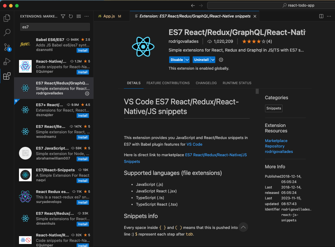Install ES7 React/Re... by woodreamz
This screenshot has height=247, width=335.
coord(83,138)
